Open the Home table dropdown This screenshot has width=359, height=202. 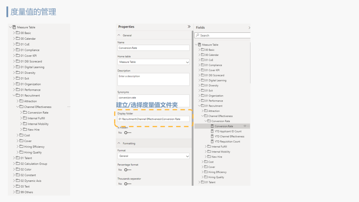pyautogui.click(x=153, y=62)
